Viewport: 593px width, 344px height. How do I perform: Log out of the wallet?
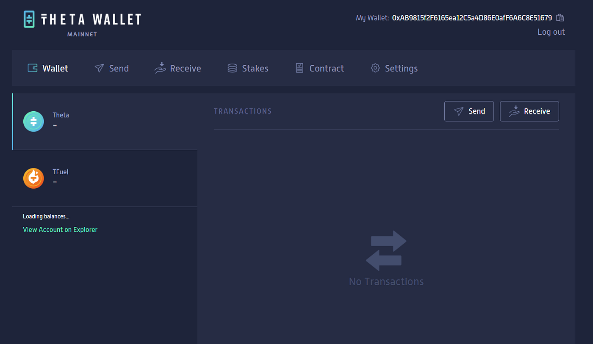[551, 32]
